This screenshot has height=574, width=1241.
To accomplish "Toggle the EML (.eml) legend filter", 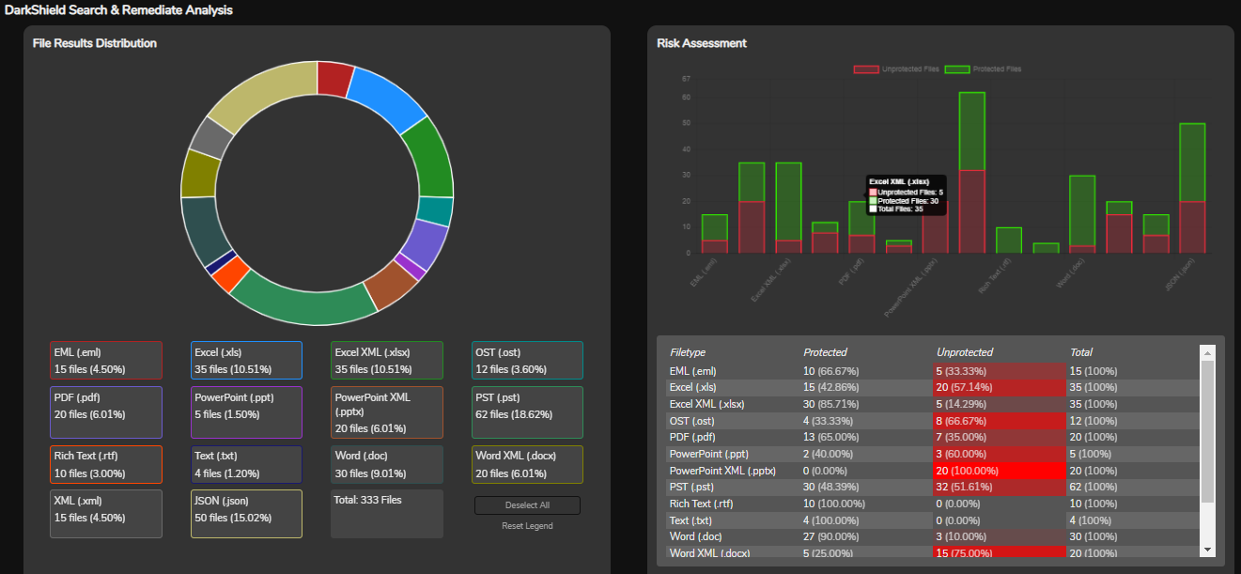I will tap(105, 360).
